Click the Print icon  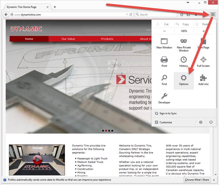(x=164, y=62)
